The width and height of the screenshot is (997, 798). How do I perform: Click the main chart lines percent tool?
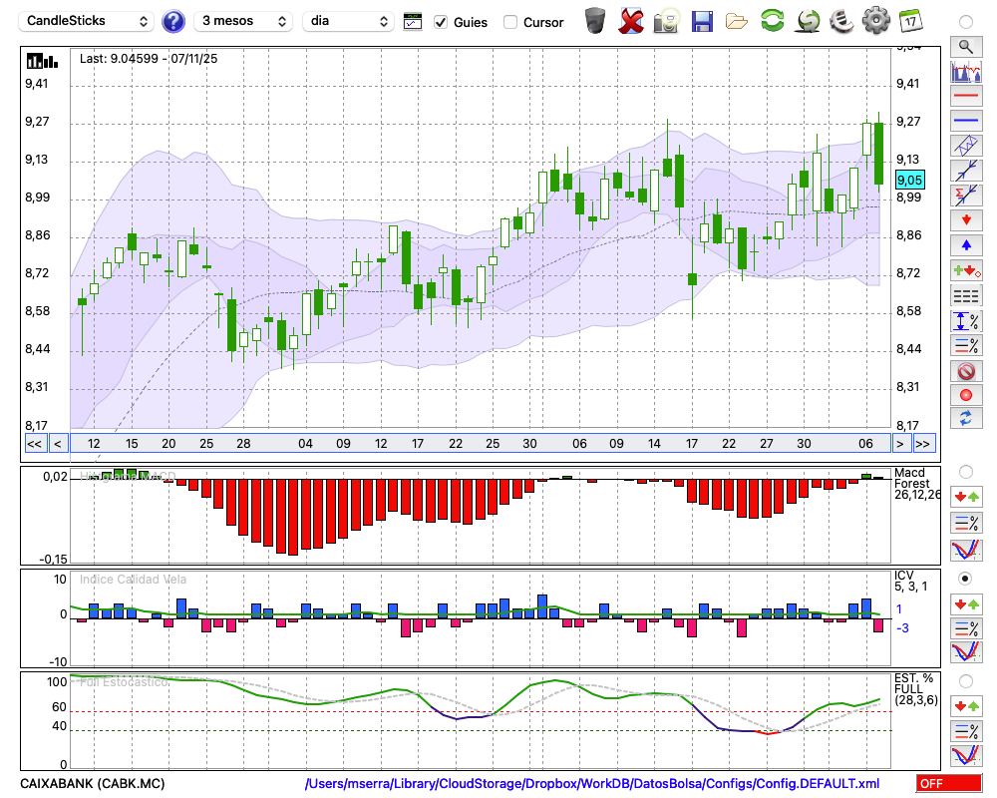click(x=966, y=345)
